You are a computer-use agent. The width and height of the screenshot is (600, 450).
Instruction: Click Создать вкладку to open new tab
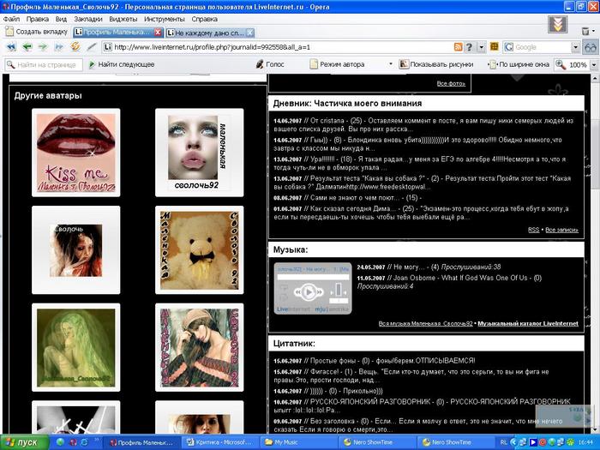[36, 32]
